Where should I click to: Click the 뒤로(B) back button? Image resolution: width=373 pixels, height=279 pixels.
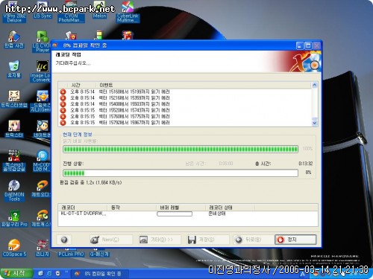[x=253, y=240]
